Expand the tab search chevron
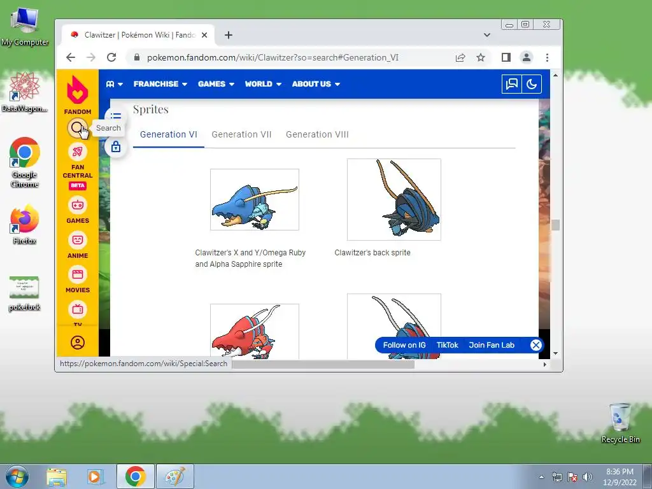 click(x=487, y=35)
